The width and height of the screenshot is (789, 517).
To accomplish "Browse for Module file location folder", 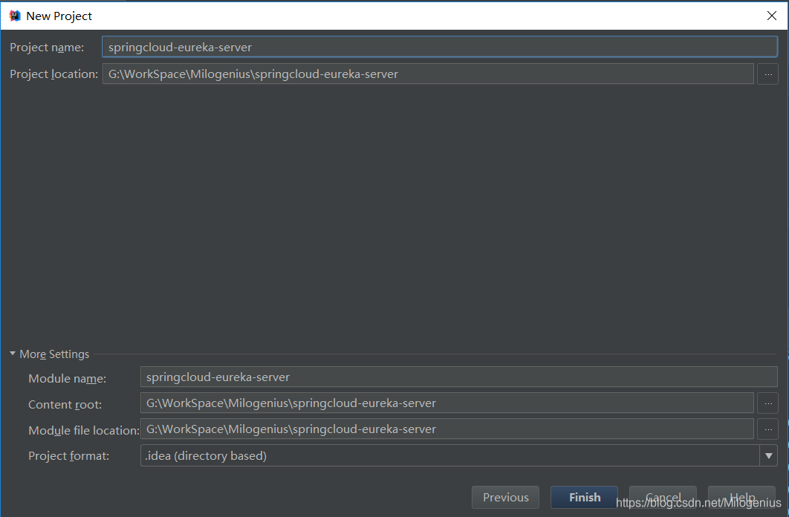I will (x=768, y=429).
